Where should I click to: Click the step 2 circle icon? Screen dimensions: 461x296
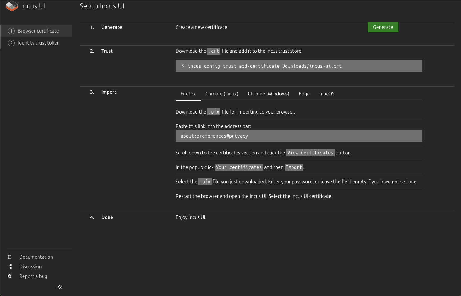[x=11, y=43]
